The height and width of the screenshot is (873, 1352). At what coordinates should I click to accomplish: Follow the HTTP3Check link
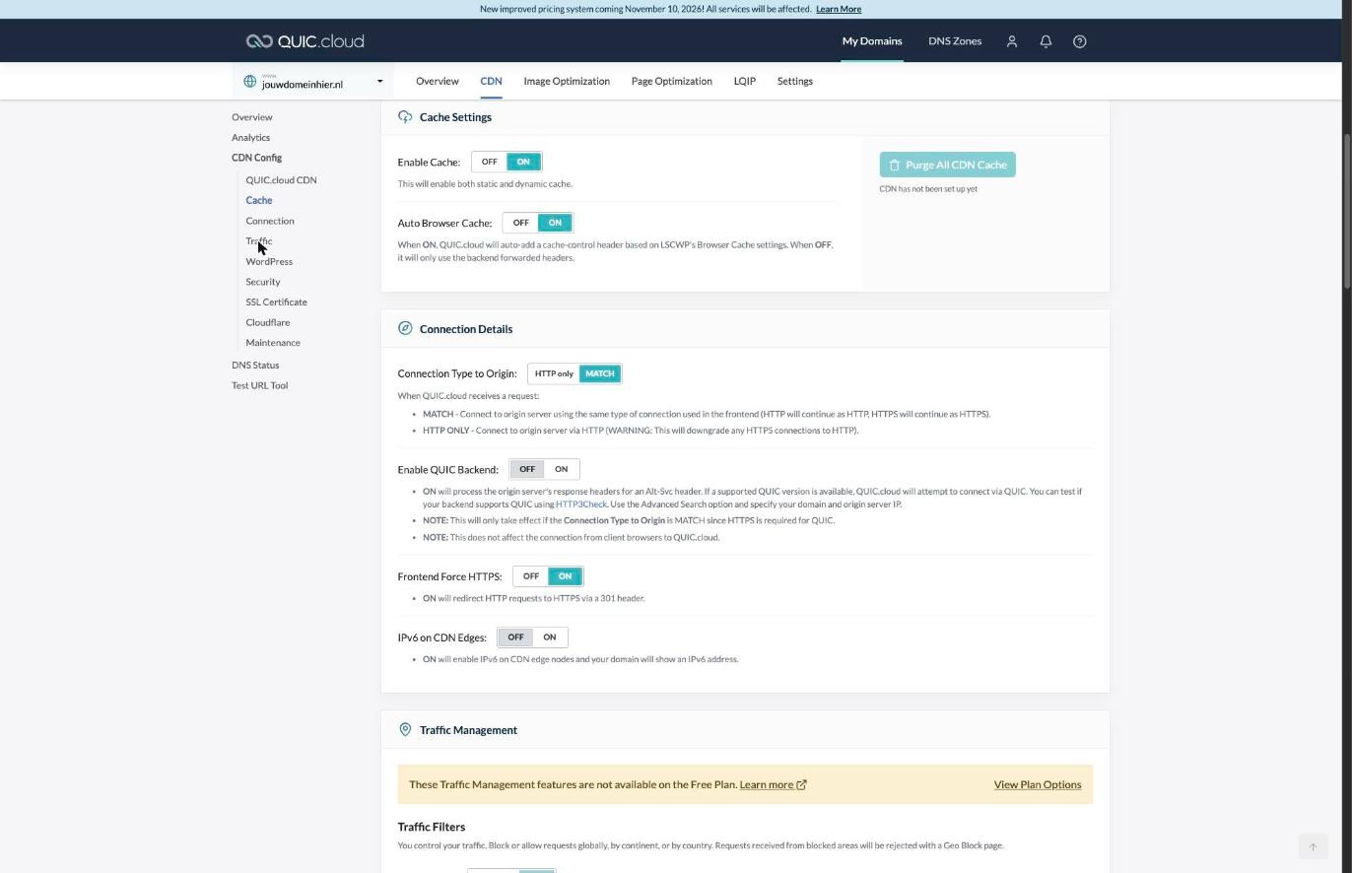(580, 504)
